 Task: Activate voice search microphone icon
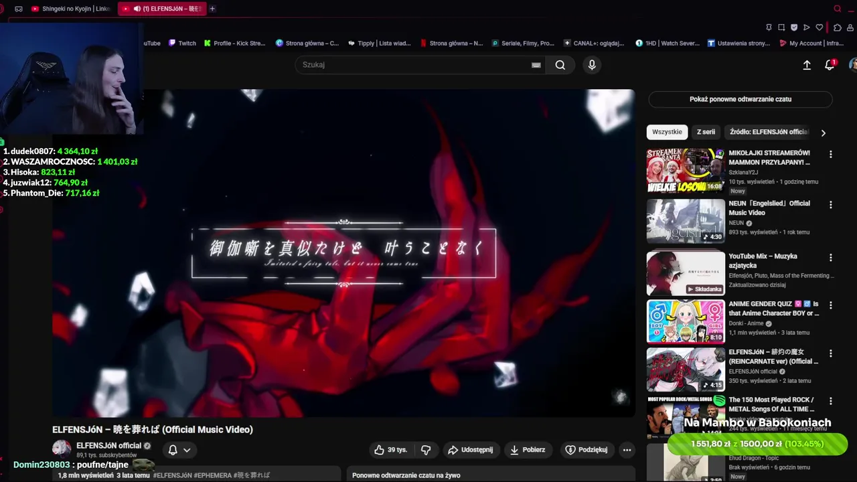[x=591, y=65]
